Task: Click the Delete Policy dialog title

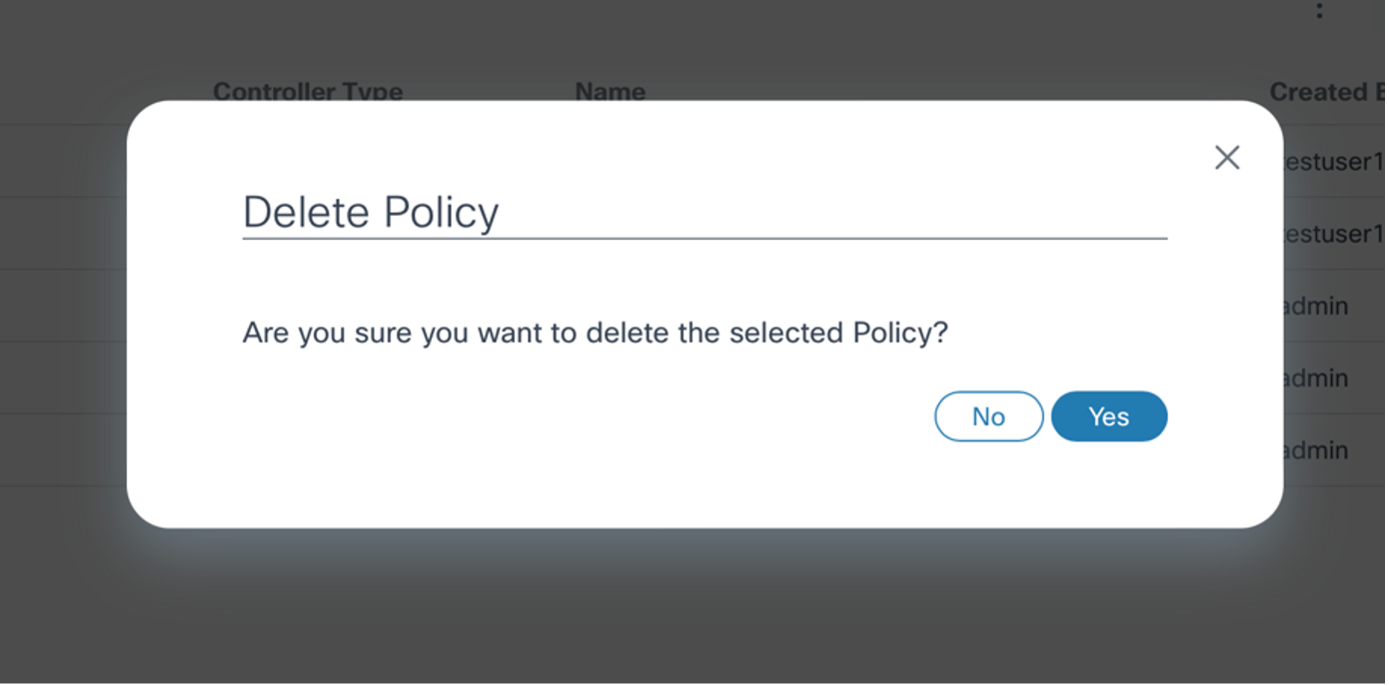Action: tap(371, 212)
